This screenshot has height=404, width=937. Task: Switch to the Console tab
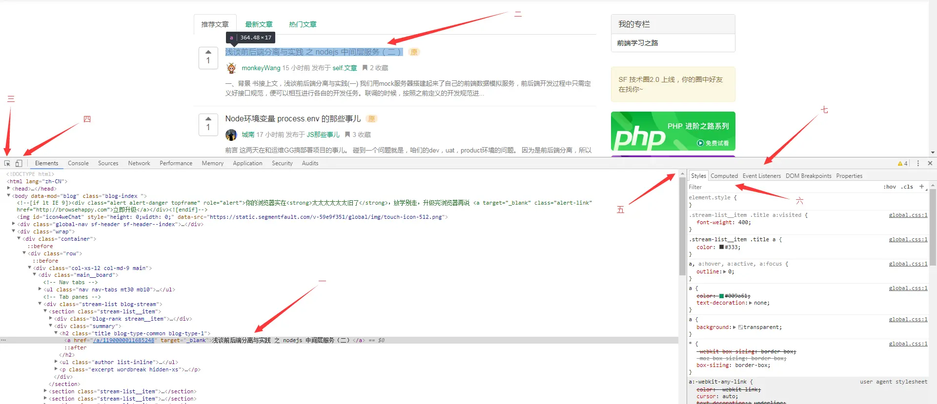pos(78,163)
